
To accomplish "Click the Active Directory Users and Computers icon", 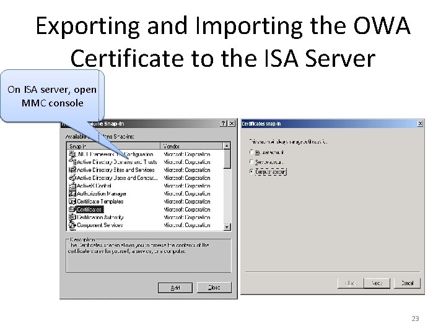I will [72, 178].
